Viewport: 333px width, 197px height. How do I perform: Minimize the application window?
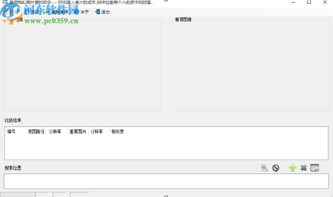(293, 2)
